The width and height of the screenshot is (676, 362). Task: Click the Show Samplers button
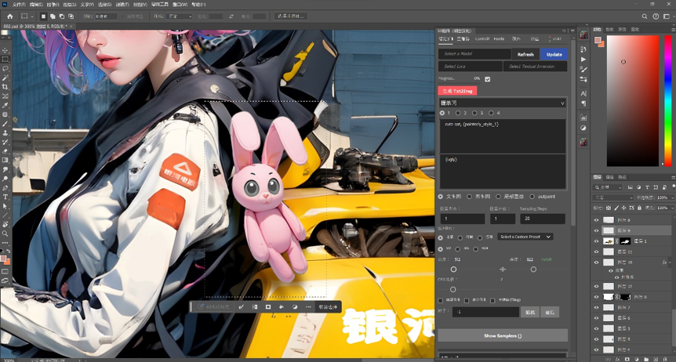click(503, 335)
